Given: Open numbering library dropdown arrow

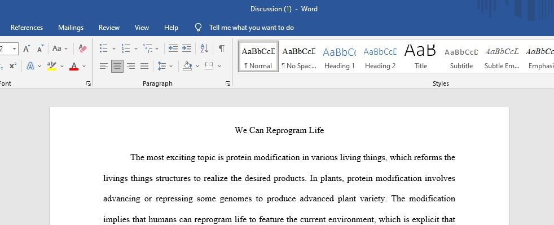Looking at the screenshot, I should click(x=135, y=48).
